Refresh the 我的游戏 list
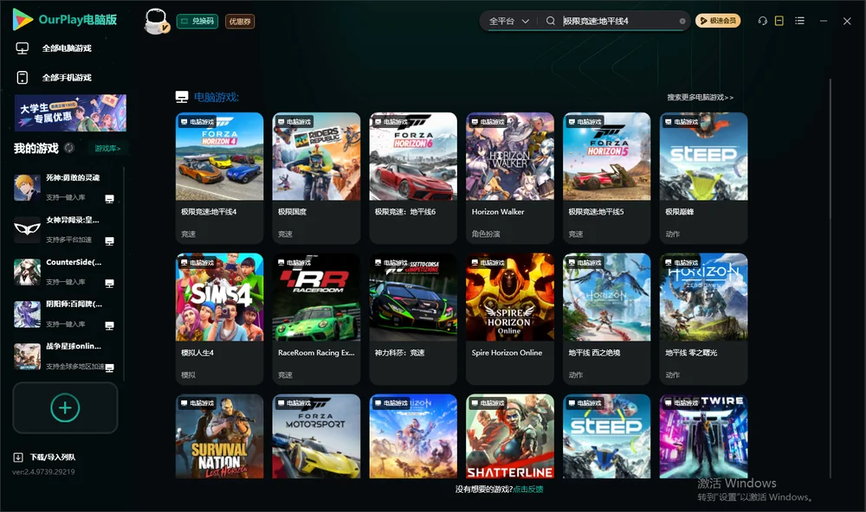Image resolution: width=866 pixels, height=512 pixels. tap(69, 148)
